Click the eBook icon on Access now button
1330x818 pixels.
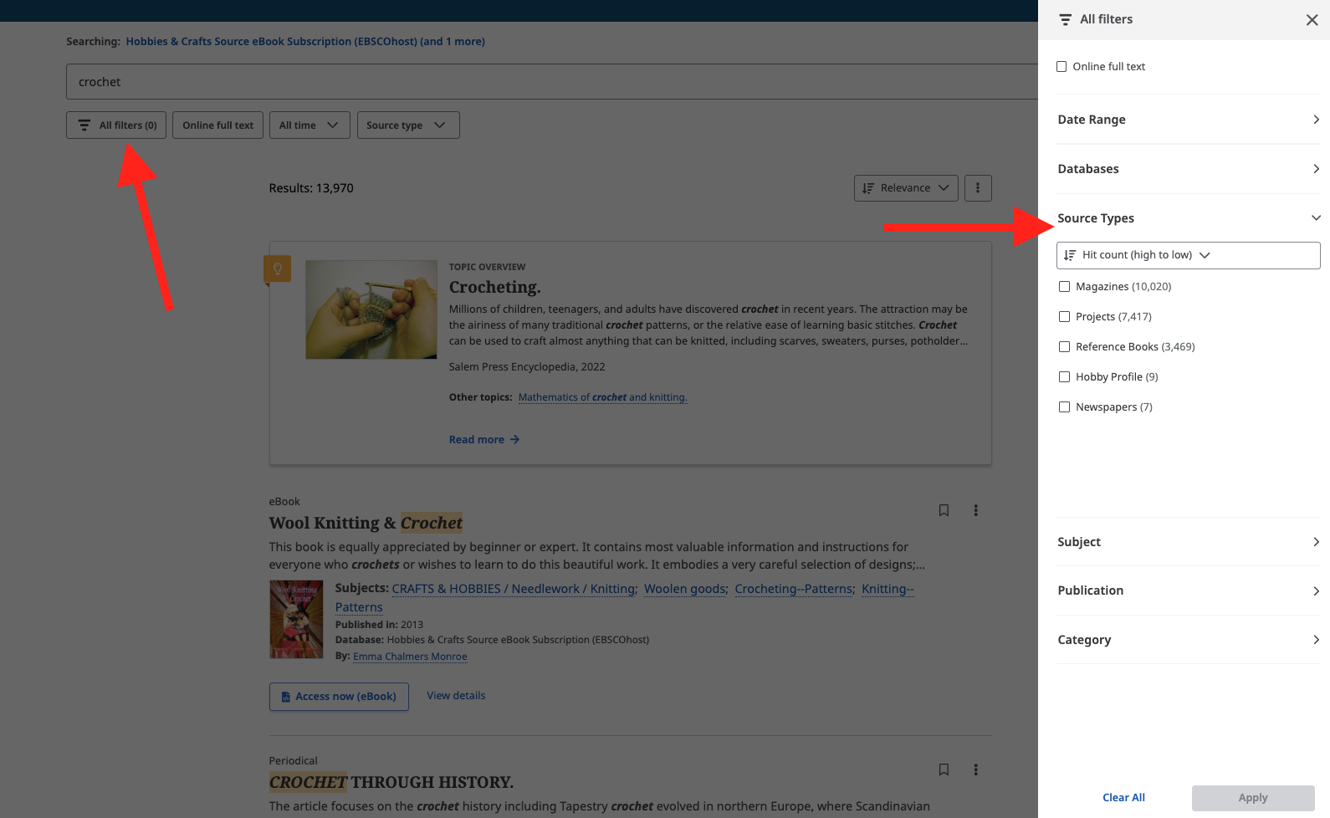tap(285, 697)
